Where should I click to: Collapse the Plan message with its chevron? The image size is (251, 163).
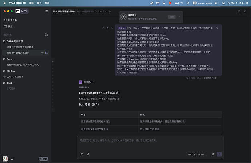tap(217, 28)
